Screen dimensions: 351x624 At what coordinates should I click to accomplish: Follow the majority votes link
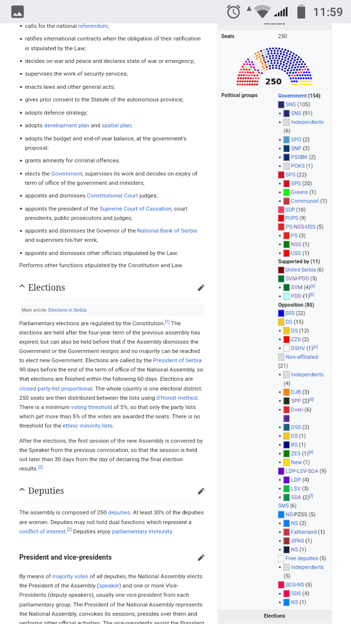[x=70, y=576]
